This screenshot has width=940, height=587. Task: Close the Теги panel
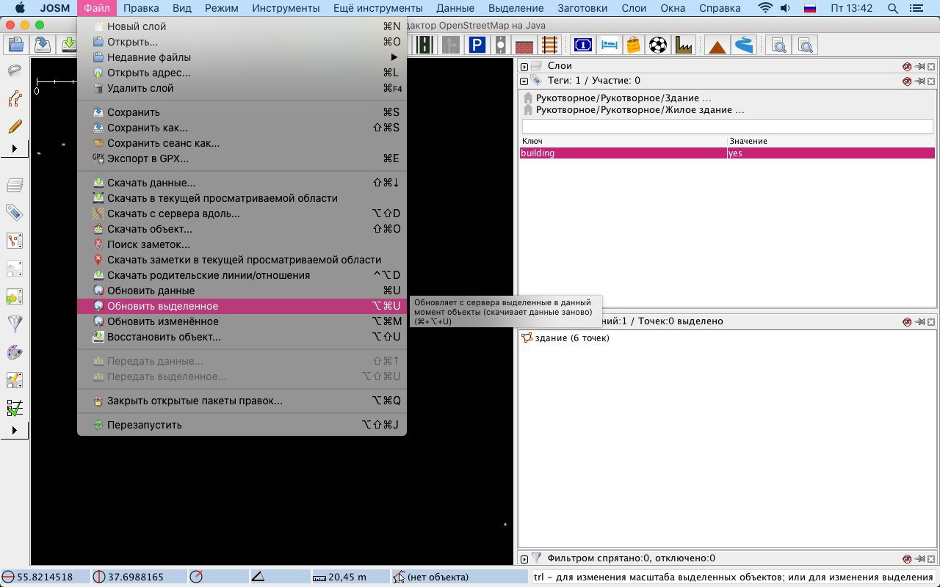point(931,81)
